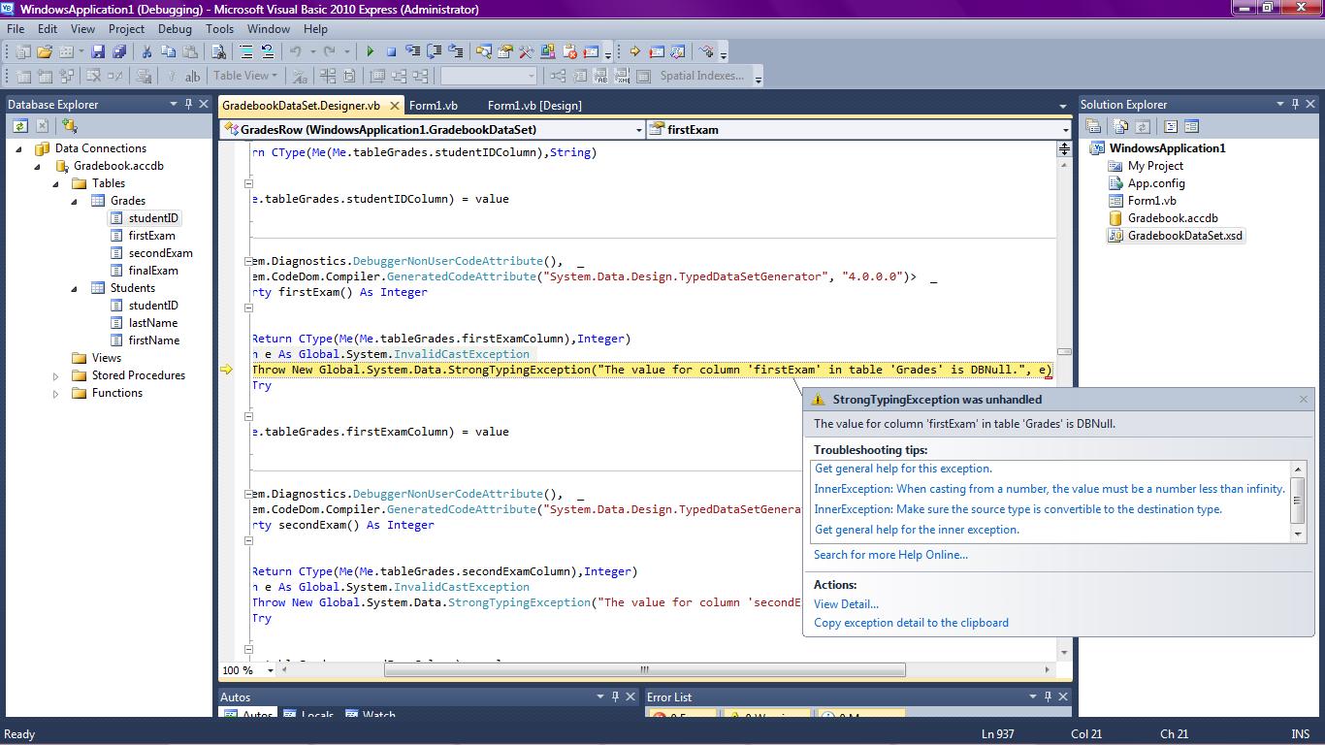
Task: Stop debugging with the blue square icon
Action: [x=391, y=51]
